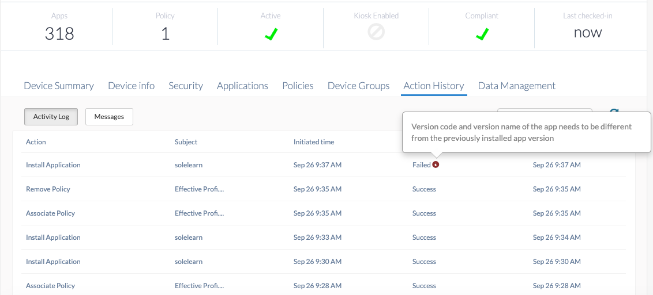653x295 pixels.
Task: Click the green Compliant checkmark
Action: click(482, 35)
